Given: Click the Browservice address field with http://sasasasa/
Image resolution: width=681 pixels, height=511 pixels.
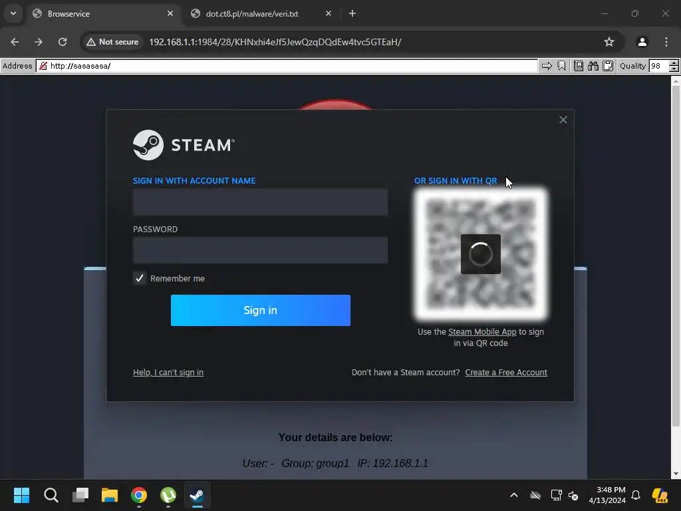Looking at the screenshot, I should [x=287, y=66].
